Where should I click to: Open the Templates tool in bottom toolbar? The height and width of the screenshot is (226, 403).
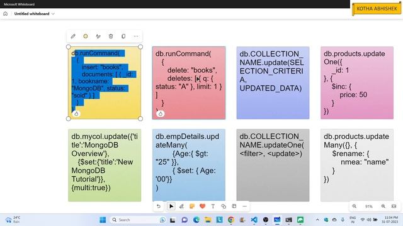[234, 207]
